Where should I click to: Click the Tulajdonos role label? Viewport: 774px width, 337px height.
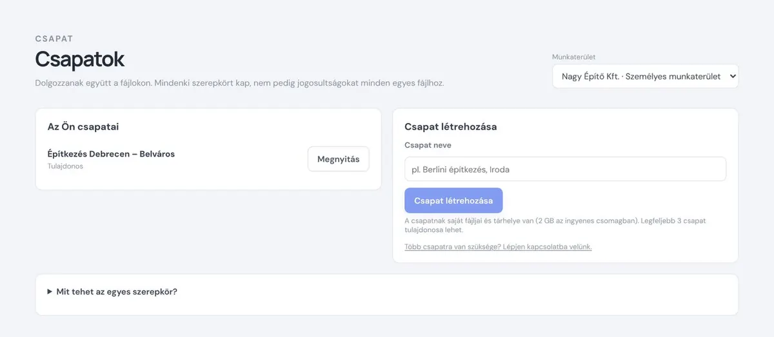(x=65, y=166)
